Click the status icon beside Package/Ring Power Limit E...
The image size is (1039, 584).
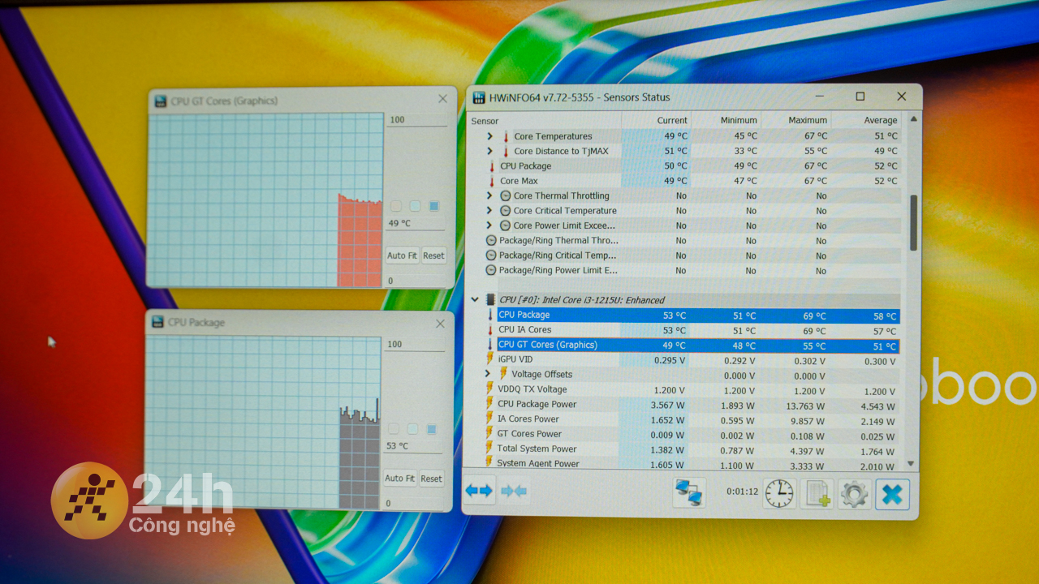click(x=491, y=270)
